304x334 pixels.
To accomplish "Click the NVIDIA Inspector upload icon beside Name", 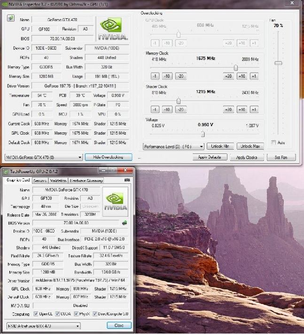I will [11, 18].
